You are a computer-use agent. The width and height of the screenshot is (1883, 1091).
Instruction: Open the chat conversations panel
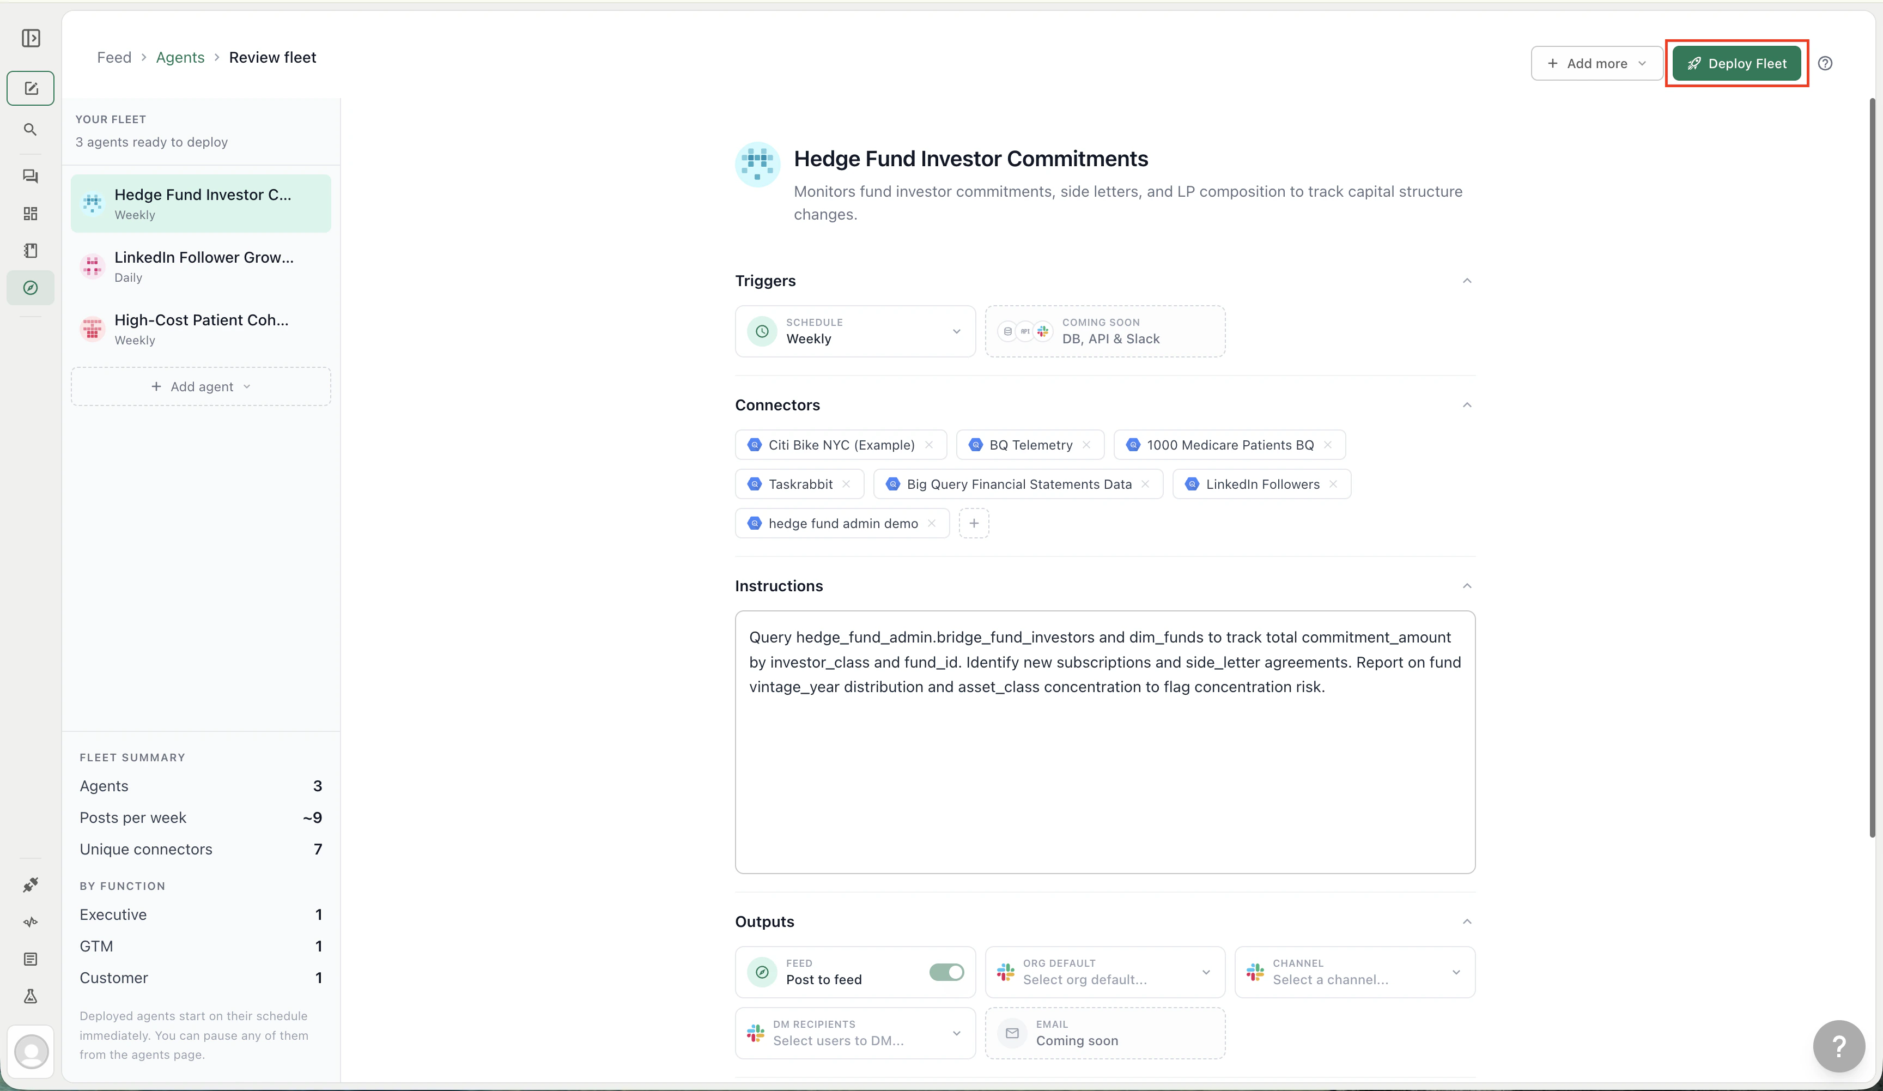coord(30,175)
